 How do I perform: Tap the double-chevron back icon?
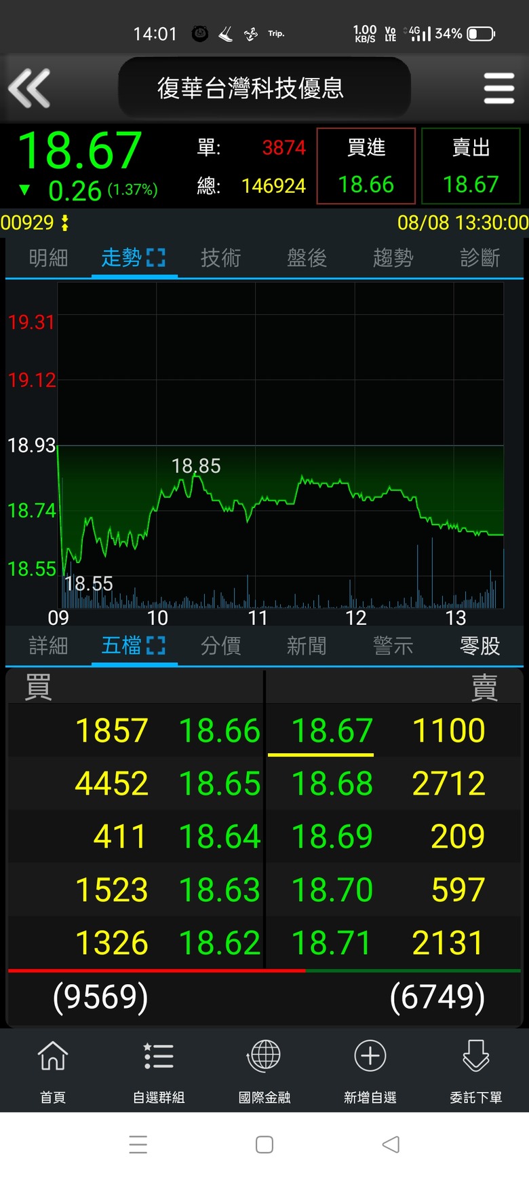(x=29, y=88)
